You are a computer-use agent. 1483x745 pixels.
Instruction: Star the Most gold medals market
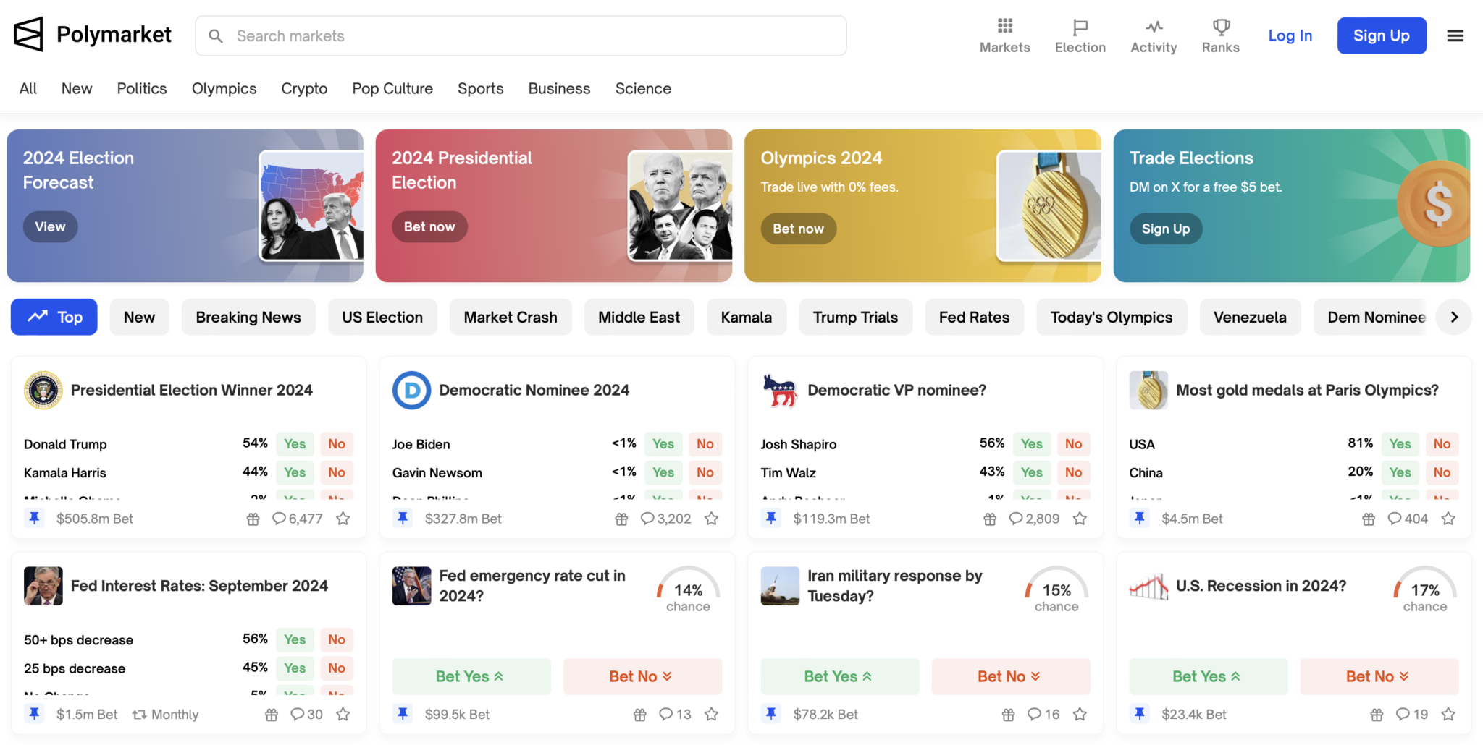point(1448,519)
